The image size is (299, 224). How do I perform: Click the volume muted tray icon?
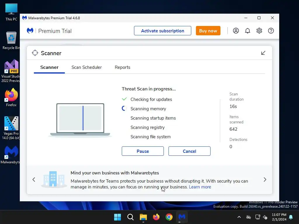(265, 217)
